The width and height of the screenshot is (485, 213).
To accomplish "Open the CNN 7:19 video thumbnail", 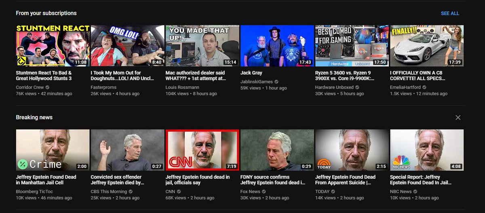I will tap(202, 150).
